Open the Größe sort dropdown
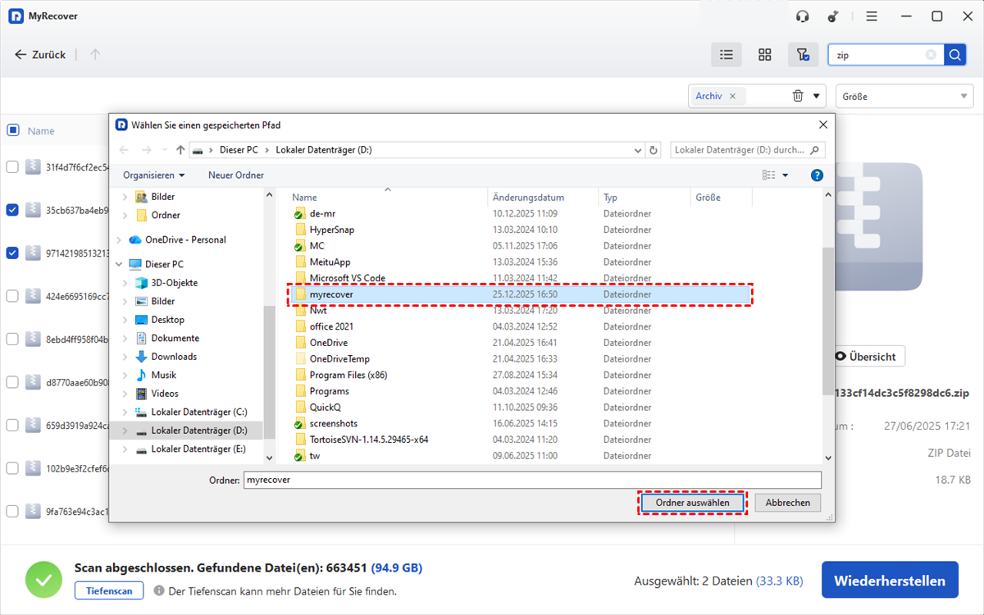 click(904, 96)
